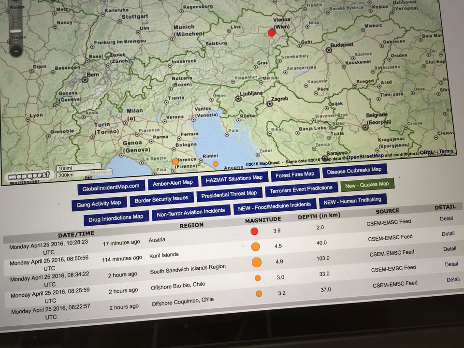
Task: Open the Amber-Alert Map
Action: click(173, 183)
